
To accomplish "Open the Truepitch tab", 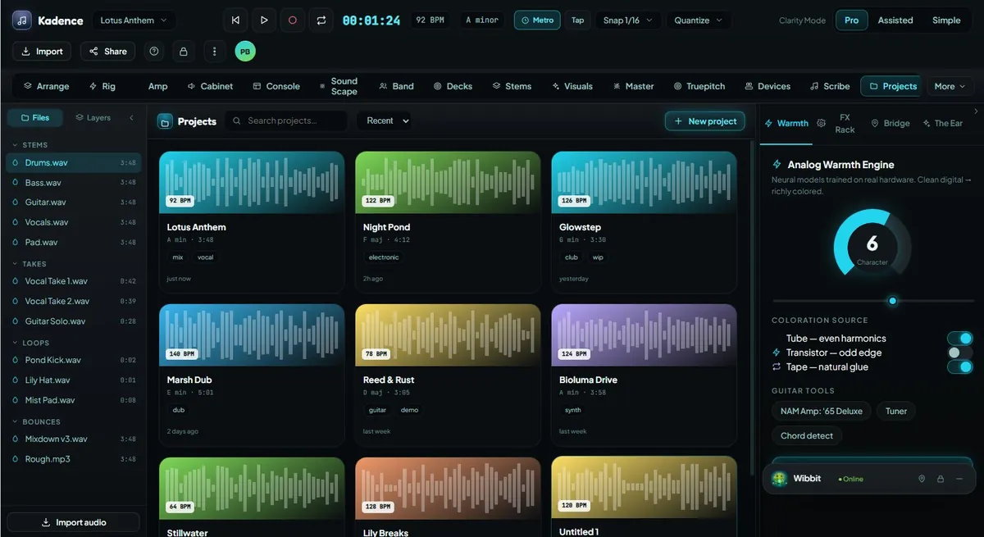I will click(x=699, y=86).
